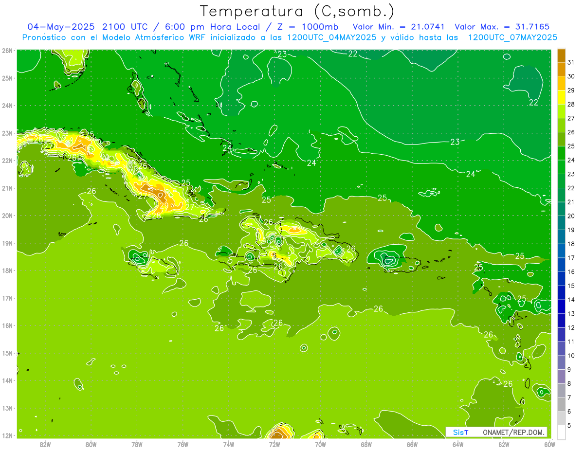Image resolution: width=584 pixels, height=451 pixels.
Task: Click the "17N" latitude axis label
Action: (7, 298)
